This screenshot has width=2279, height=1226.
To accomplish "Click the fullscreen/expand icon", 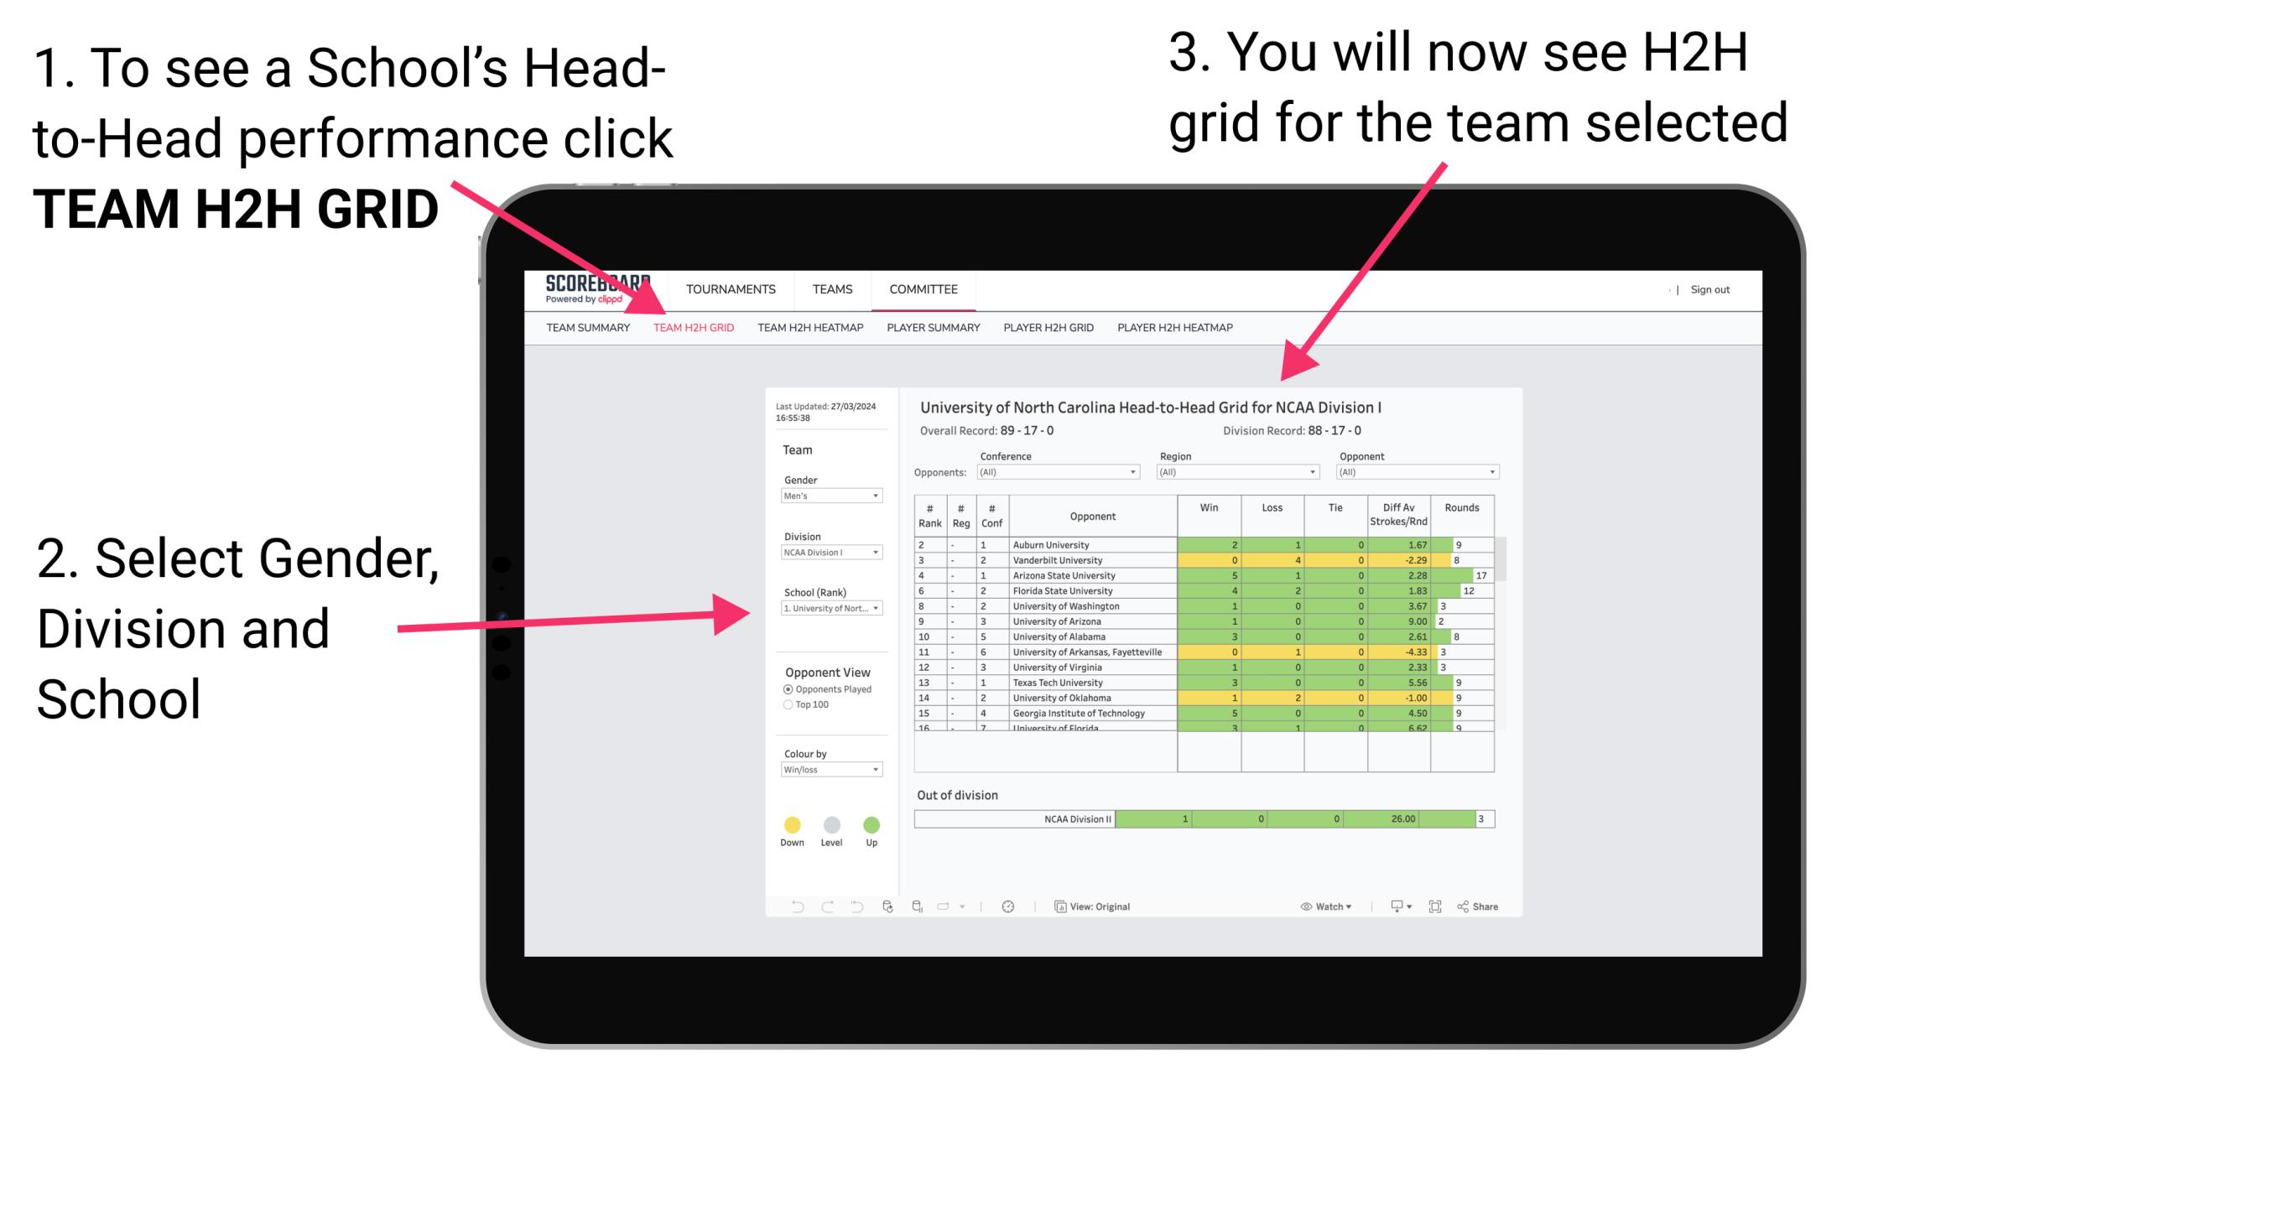I will pos(1435,906).
